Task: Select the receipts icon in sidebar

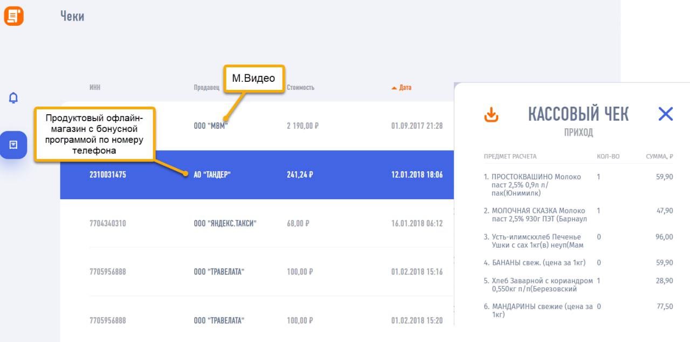Action: 13,145
